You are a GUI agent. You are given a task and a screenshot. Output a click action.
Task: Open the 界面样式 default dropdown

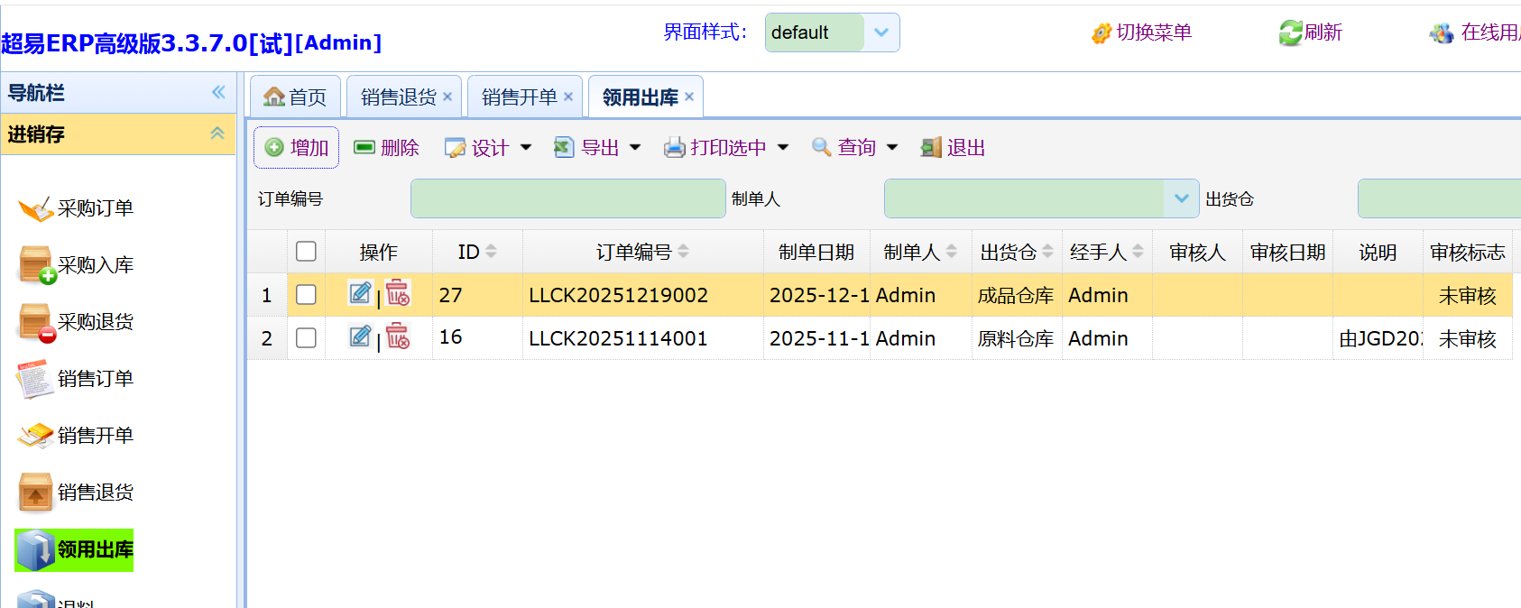[x=880, y=32]
